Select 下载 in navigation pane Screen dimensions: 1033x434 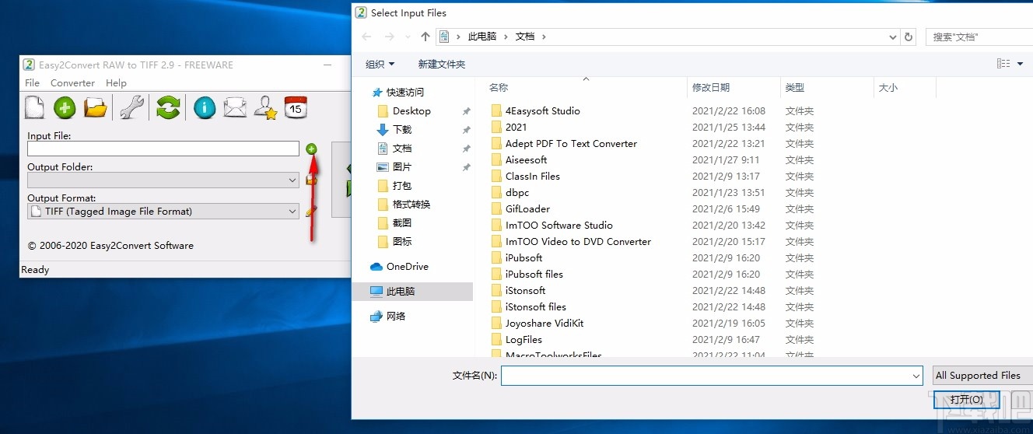pos(402,130)
